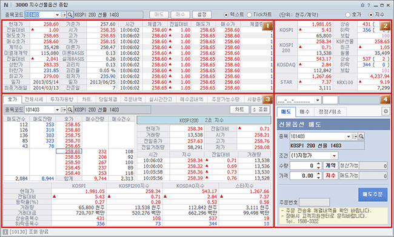Click the search magnifier beside top 종목코드 field
The width and height of the screenshot is (394, 237).
click(70, 15)
